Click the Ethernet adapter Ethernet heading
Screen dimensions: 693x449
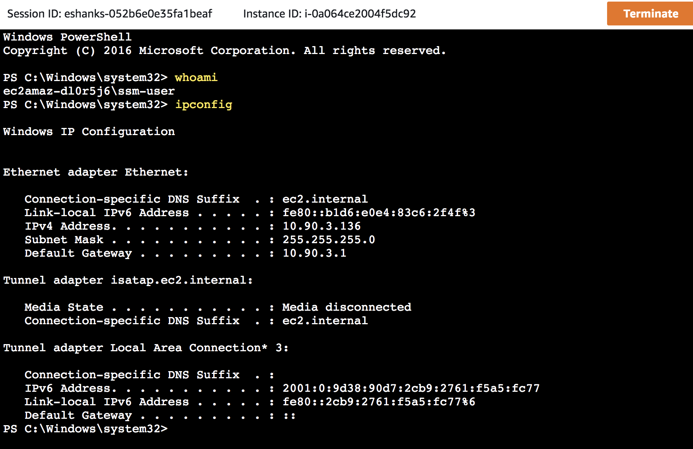point(95,172)
